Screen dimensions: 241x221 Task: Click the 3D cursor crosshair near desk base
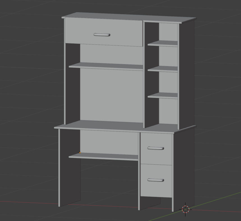pyautogui.click(x=185, y=209)
